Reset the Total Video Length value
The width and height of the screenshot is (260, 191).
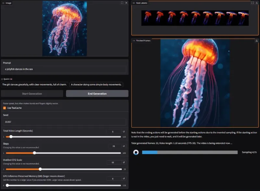pyautogui.click(x=123, y=131)
